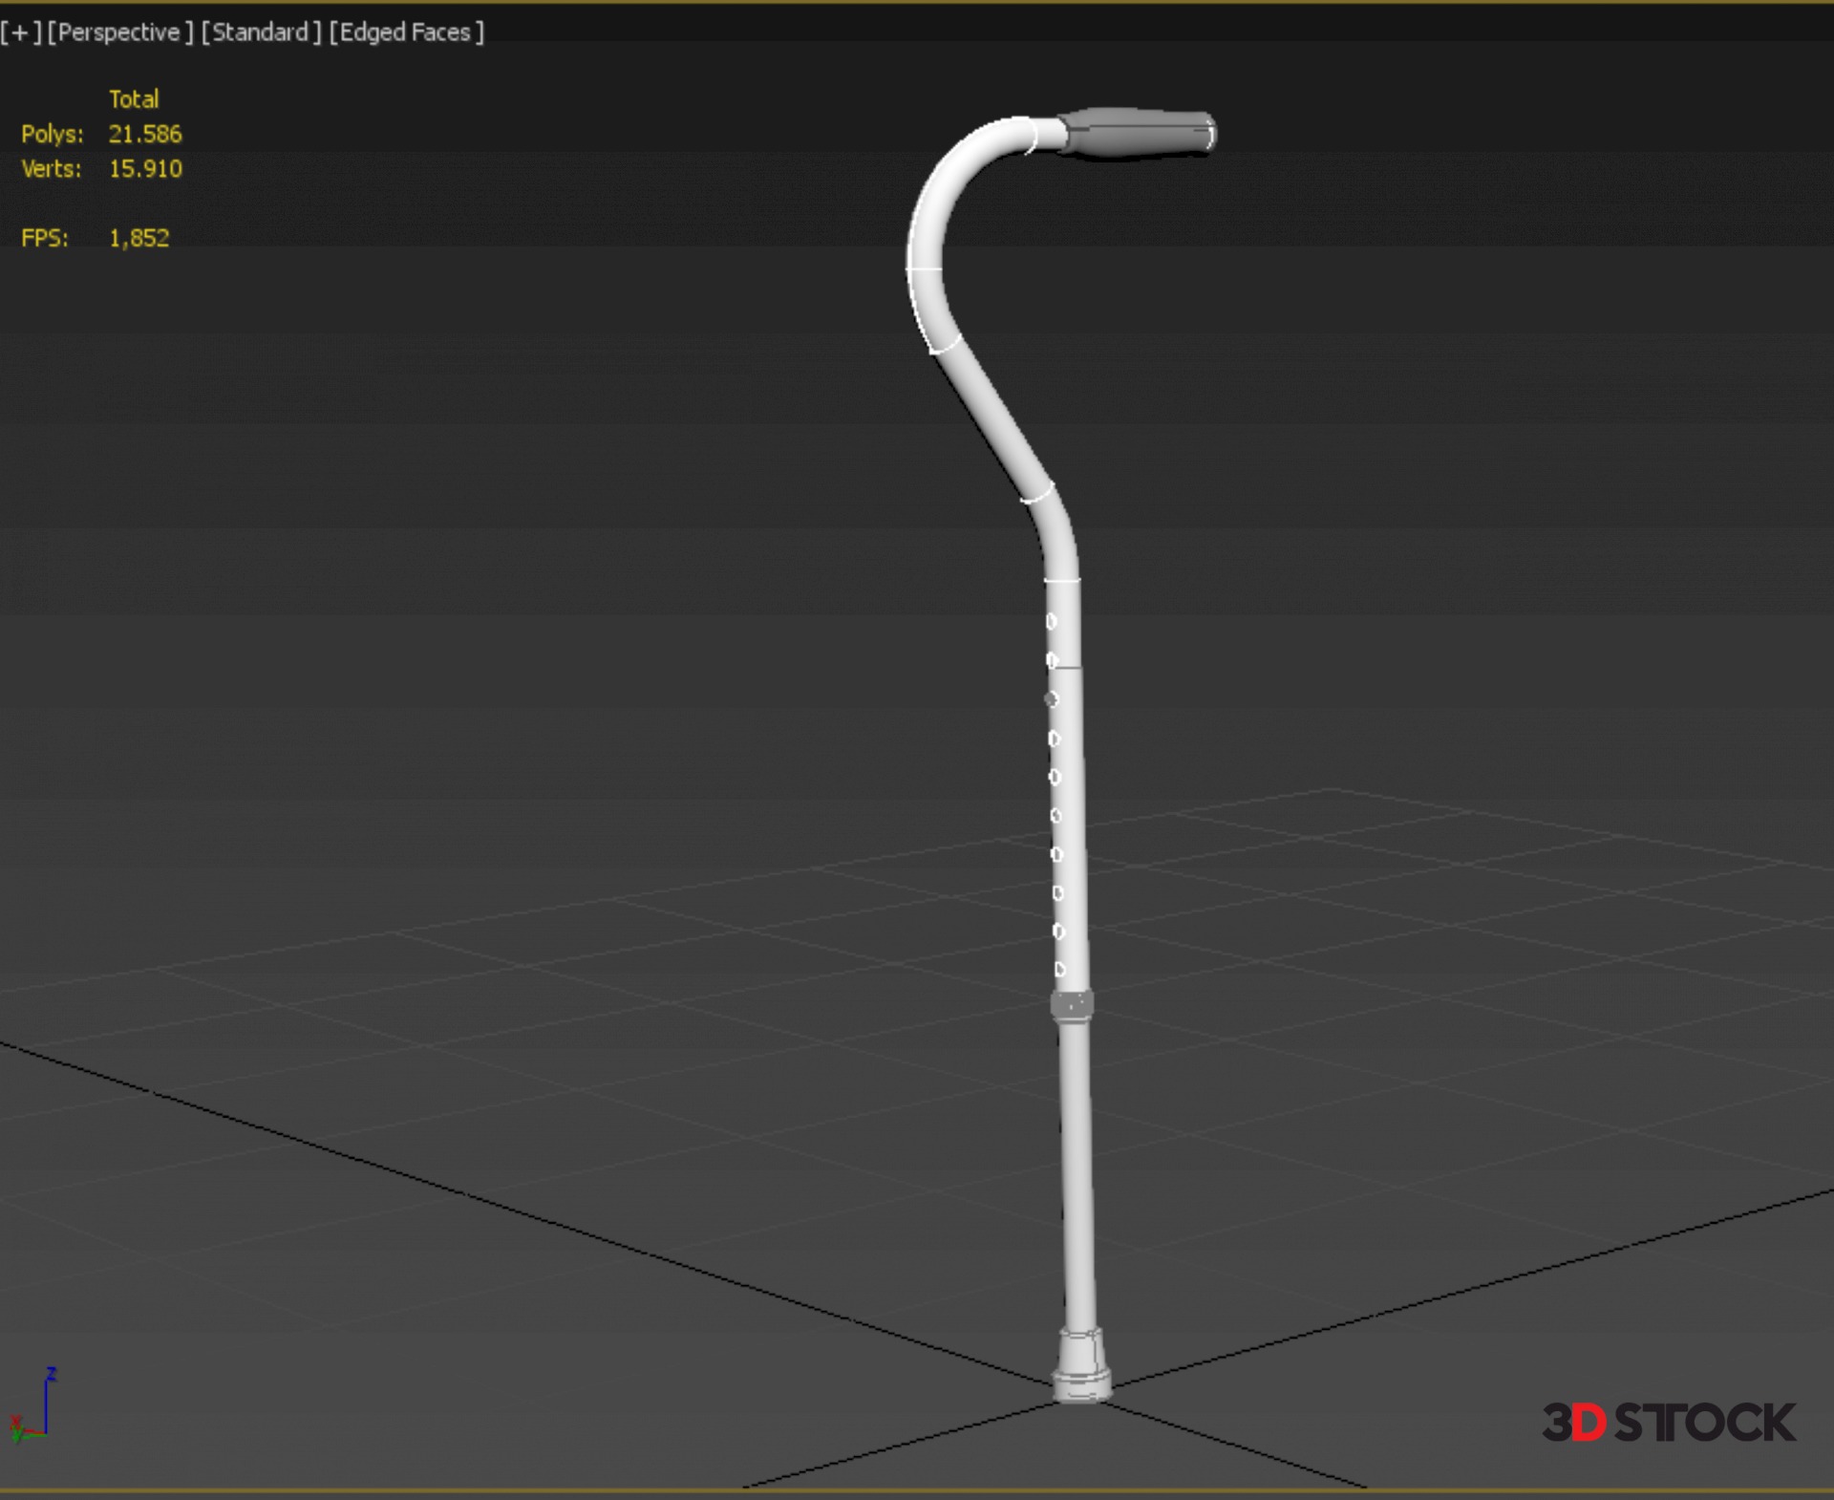The height and width of the screenshot is (1500, 1834).
Task: Click the lowest height adjustment hole
Action: tap(1059, 969)
